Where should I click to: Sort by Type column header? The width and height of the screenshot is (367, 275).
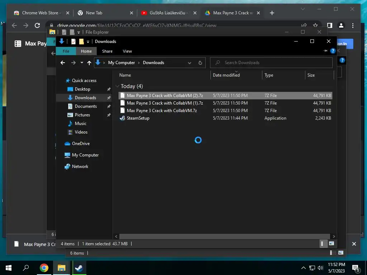[x=269, y=75]
